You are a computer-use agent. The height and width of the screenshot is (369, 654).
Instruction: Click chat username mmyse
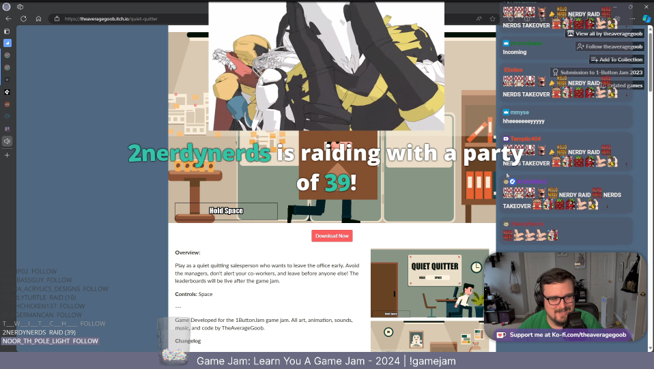tap(520, 113)
